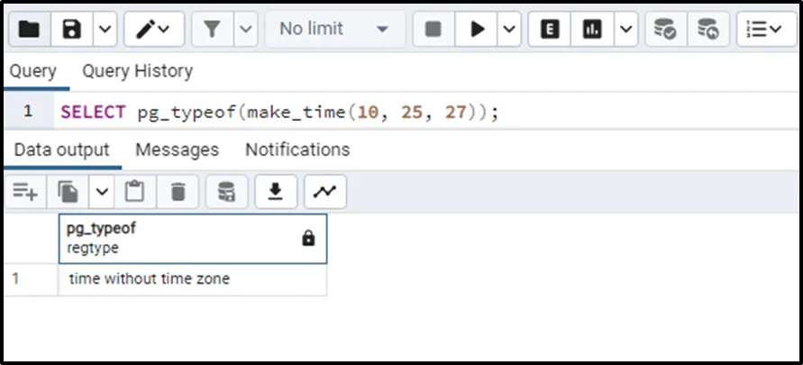Open the Messages tab

point(177,149)
